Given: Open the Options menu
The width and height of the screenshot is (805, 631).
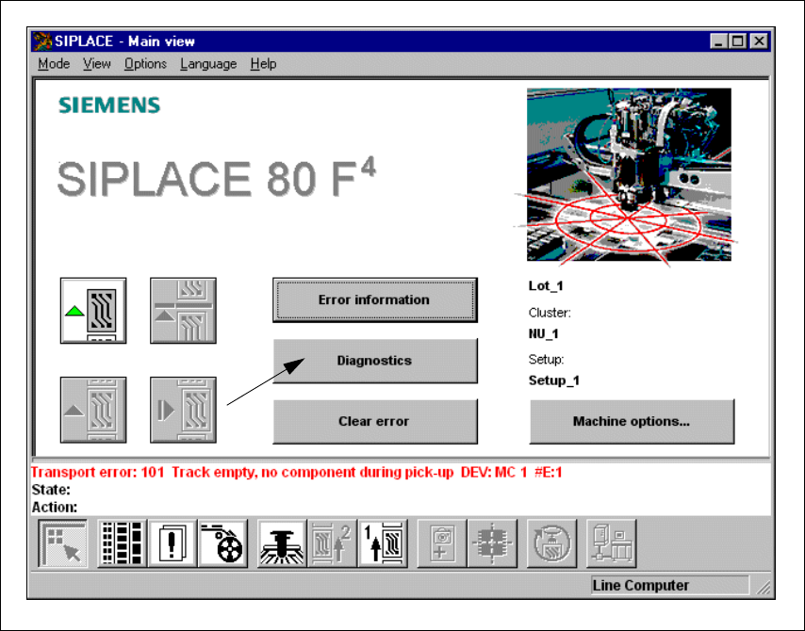Looking at the screenshot, I should (x=145, y=64).
